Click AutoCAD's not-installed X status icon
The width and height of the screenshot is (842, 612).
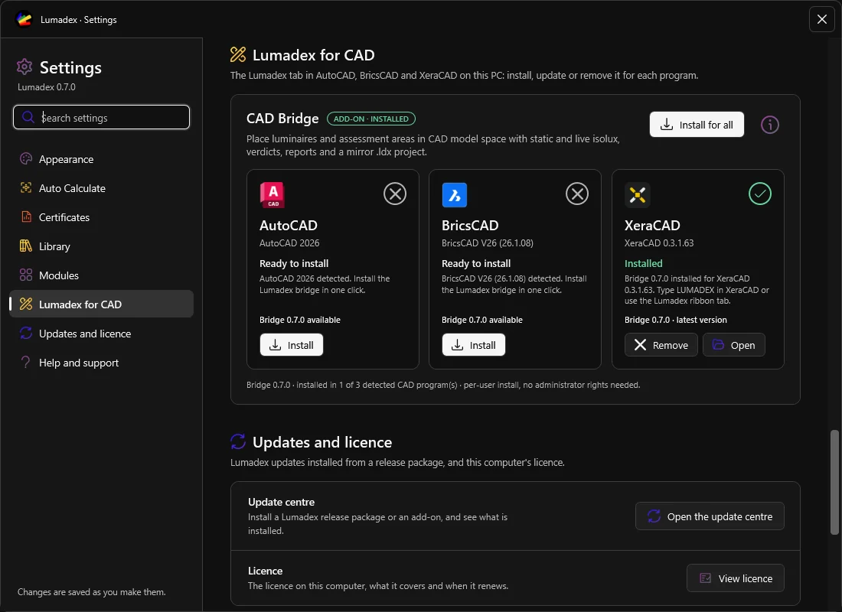395,194
